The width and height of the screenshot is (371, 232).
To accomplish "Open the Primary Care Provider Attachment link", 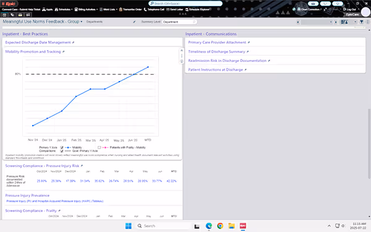I will tap(217, 42).
